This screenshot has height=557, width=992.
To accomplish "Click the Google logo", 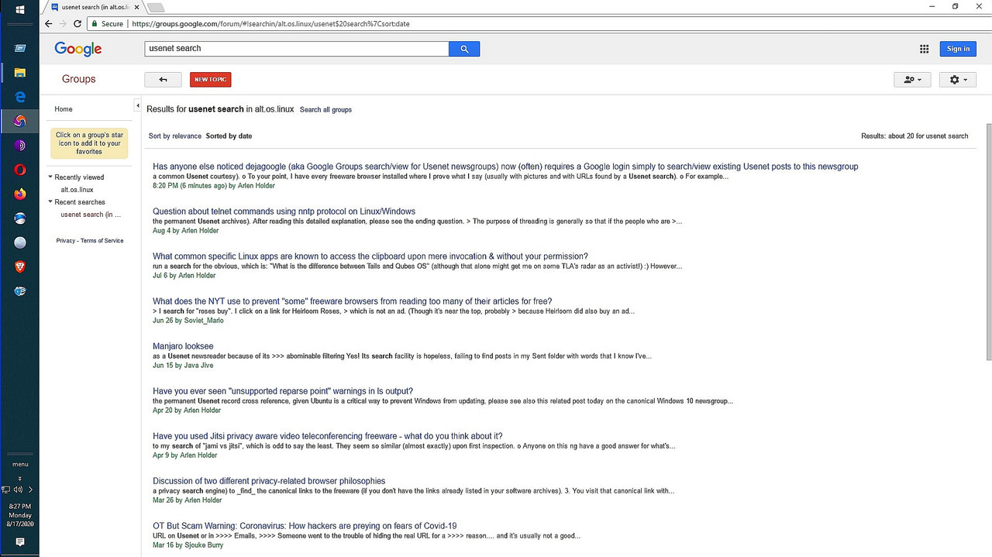I will click(78, 49).
